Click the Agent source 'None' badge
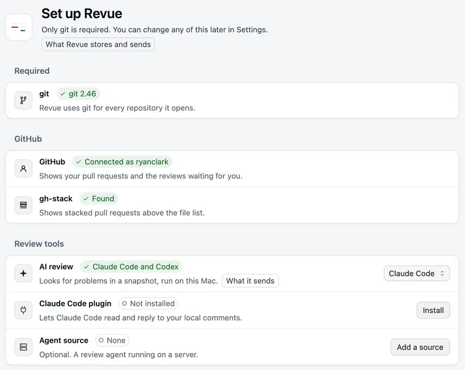465x370 pixels. [x=112, y=341]
